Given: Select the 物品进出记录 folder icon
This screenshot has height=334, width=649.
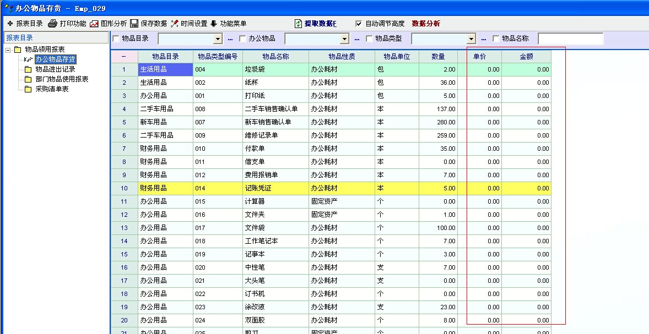Looking at the screenshot, I should tap(28, 69).
